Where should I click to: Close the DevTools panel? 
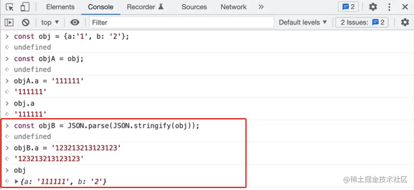tap(405, 7)
